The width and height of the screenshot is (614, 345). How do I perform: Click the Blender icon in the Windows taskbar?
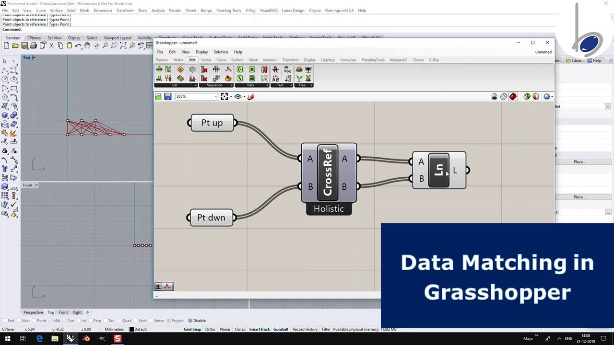pyautogui.click(x=86, y=339)
